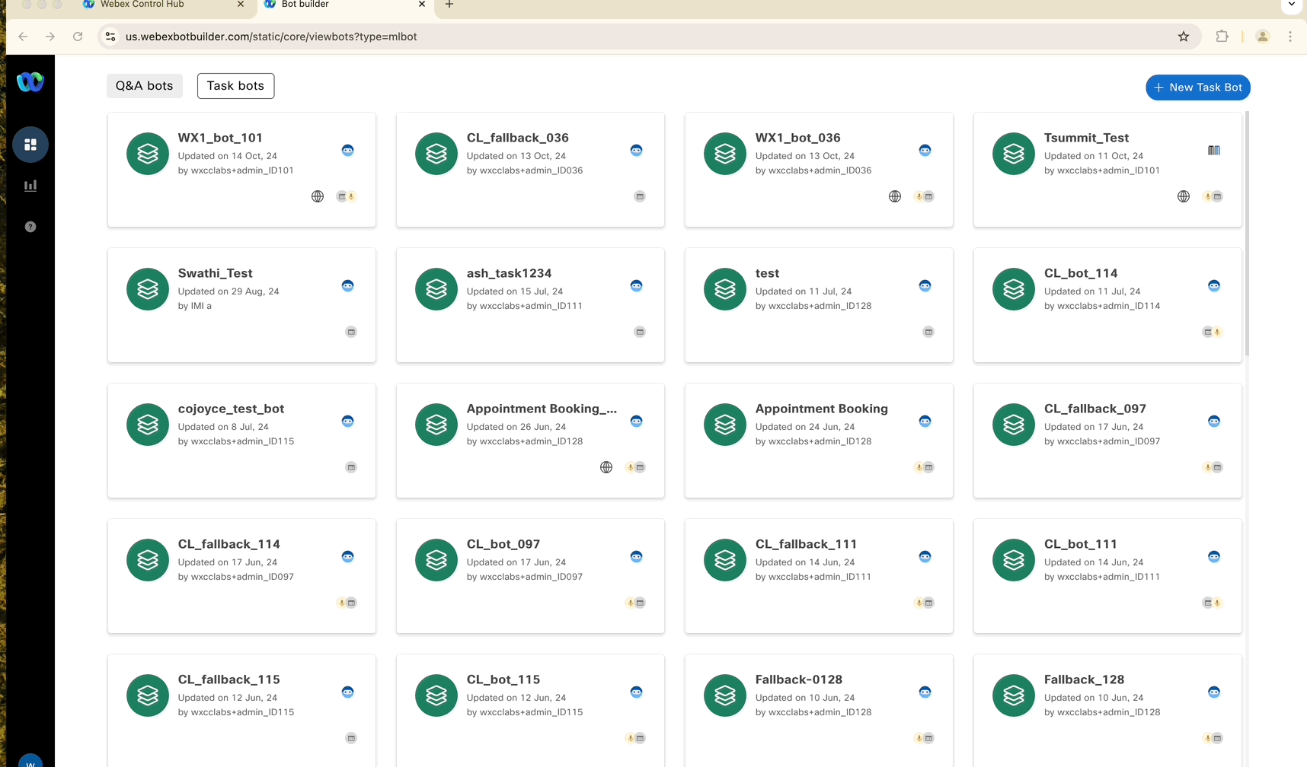Open the dashboard grid icon in sidebar
This screenshot has height=767, width=1307.
pos(30,145)
